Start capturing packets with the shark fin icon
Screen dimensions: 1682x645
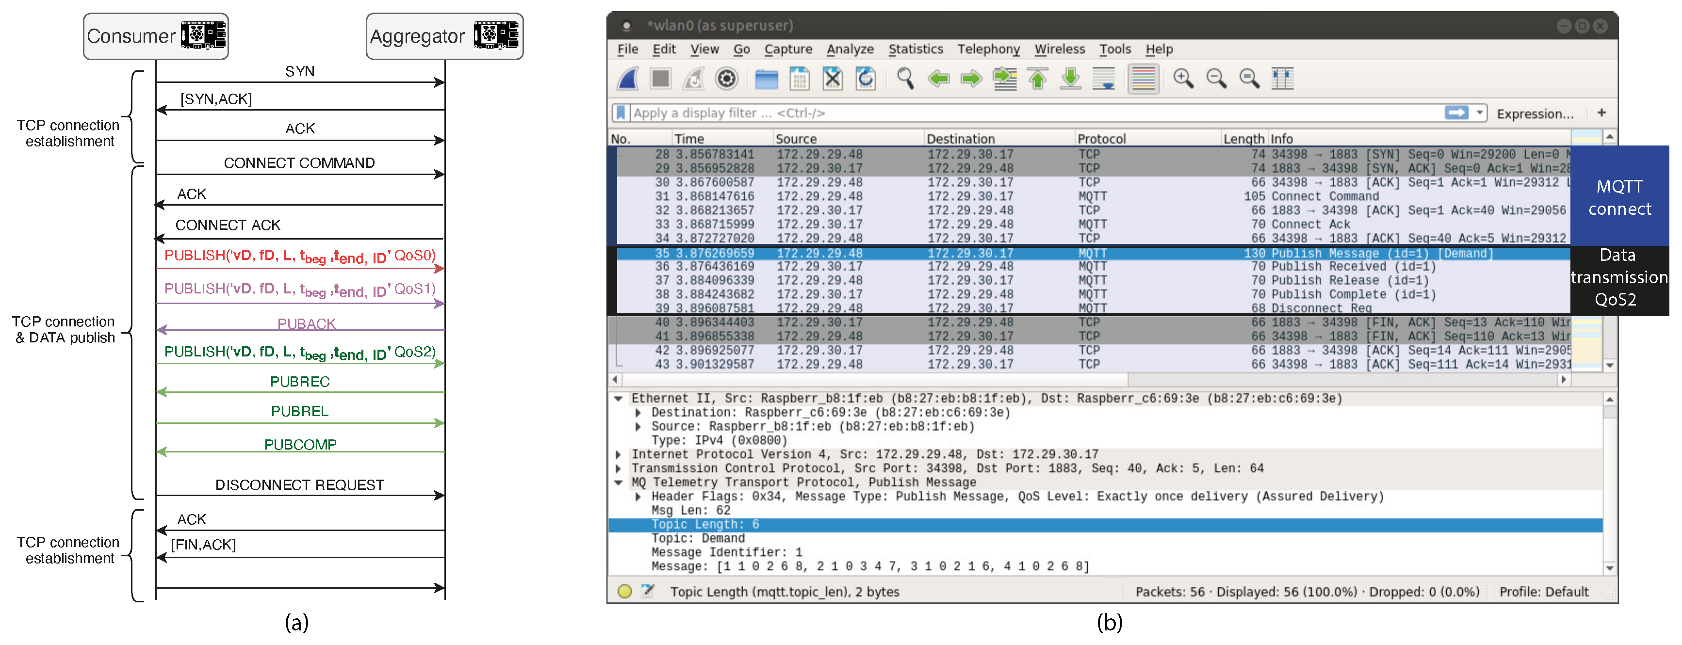point(627,79)
